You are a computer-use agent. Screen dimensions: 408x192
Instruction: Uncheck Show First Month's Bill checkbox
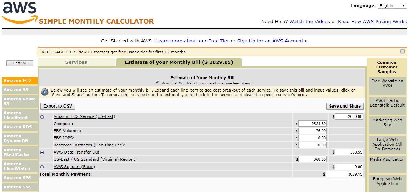pos(157,82)
